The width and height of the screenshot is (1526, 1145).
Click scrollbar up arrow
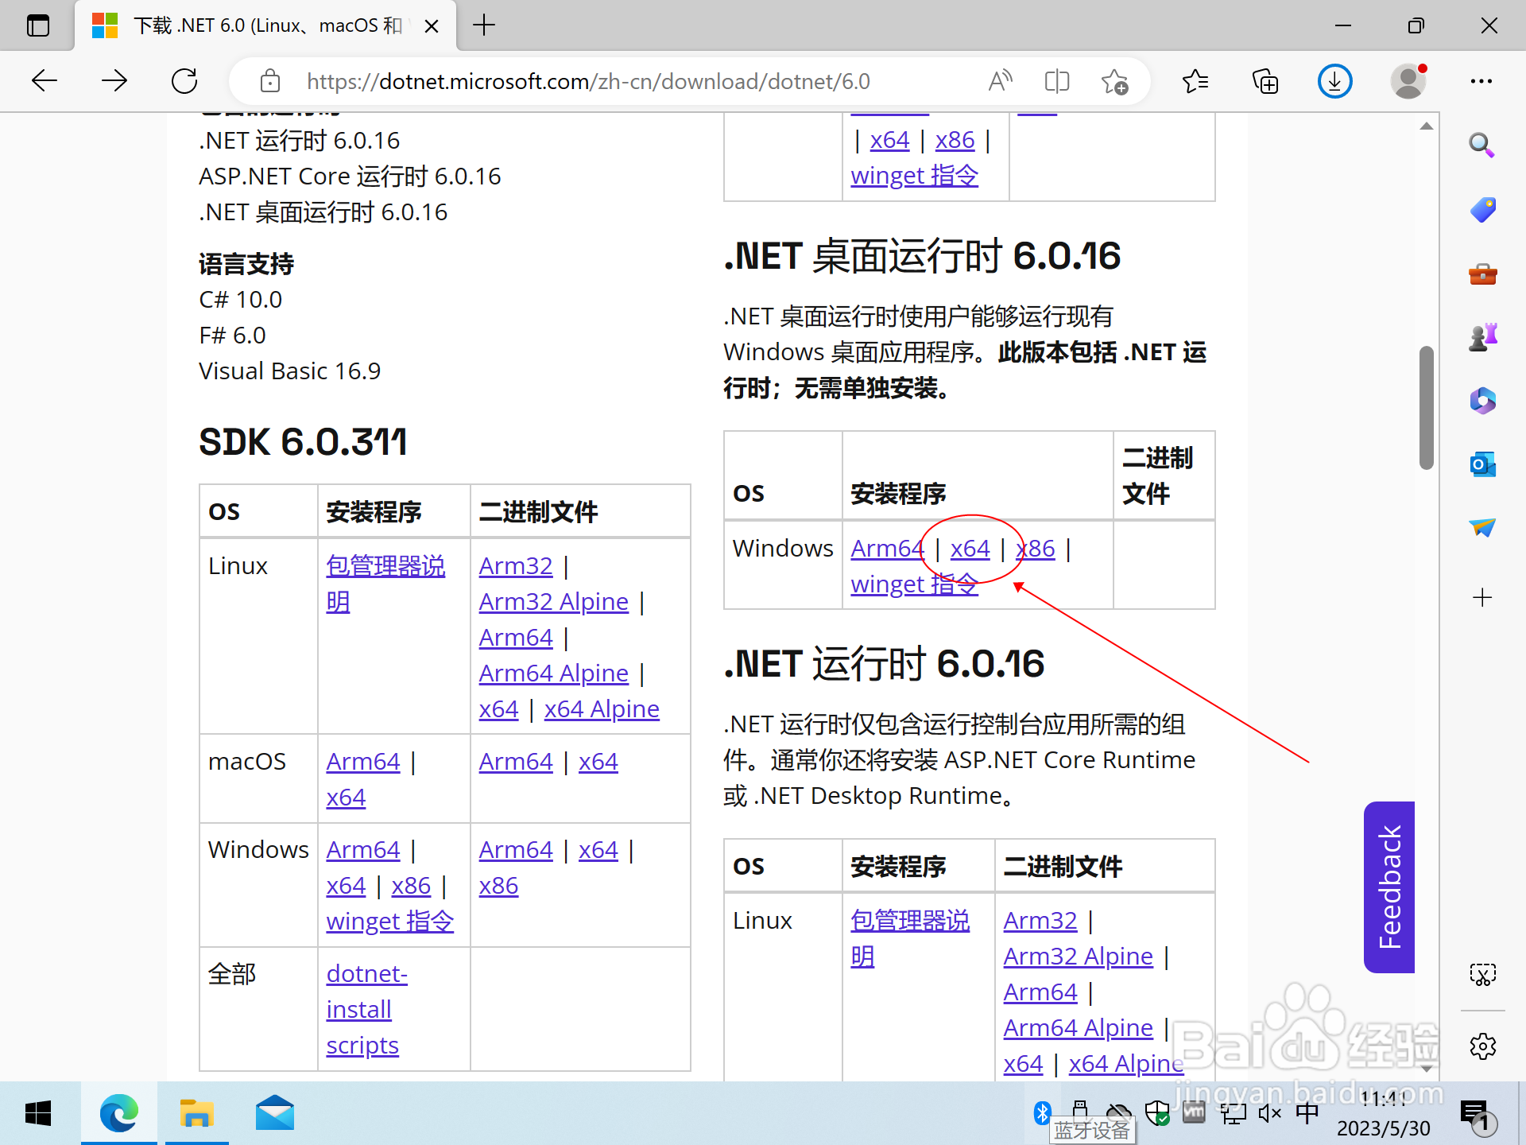1427,126
